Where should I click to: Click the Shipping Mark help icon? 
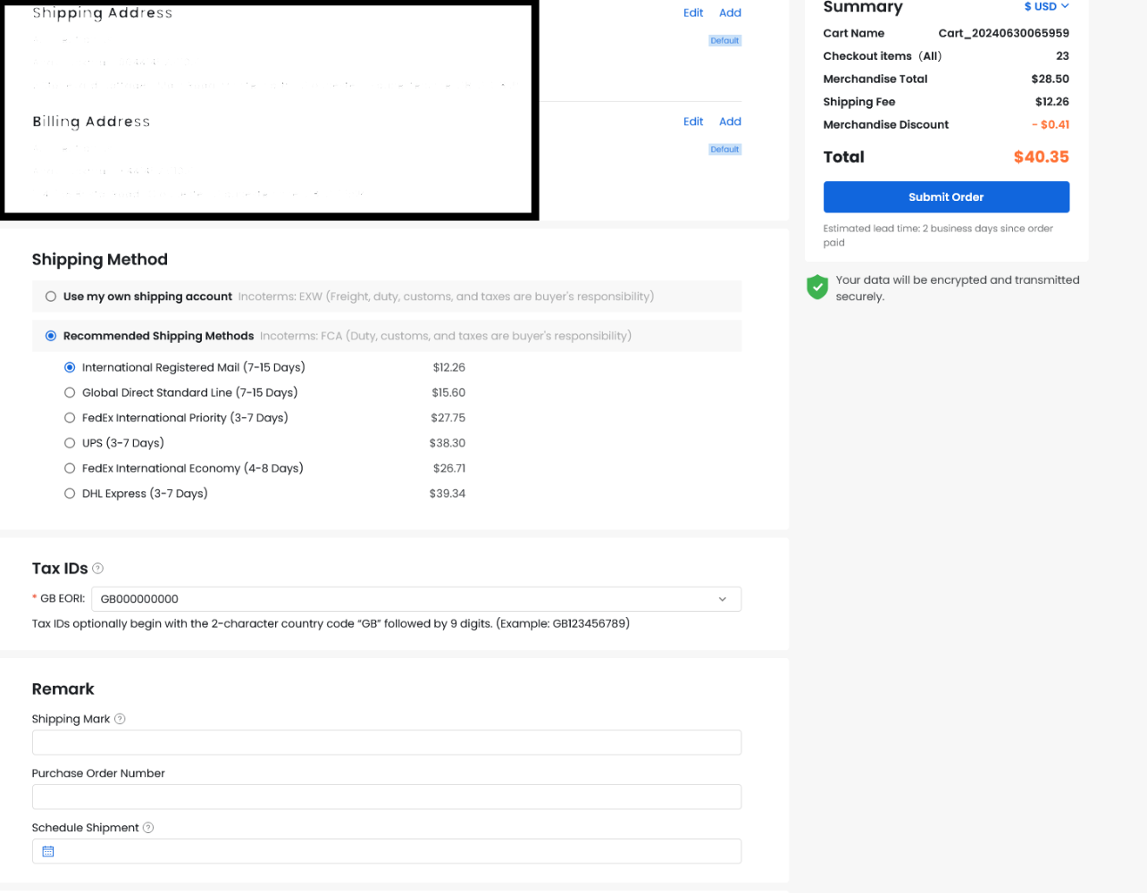click(x=120, y=719)
